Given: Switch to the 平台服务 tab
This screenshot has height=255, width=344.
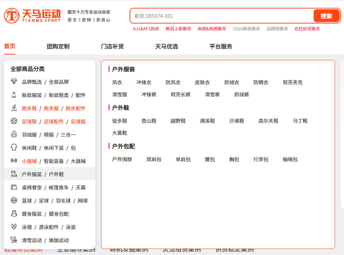Looking at the screenshot, I should (x=221, y=46).
